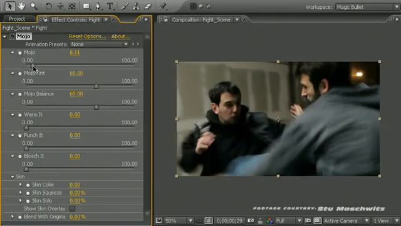401x226 pixels.
Task: Select the Hand tool
Action: (x=21, y=6)
